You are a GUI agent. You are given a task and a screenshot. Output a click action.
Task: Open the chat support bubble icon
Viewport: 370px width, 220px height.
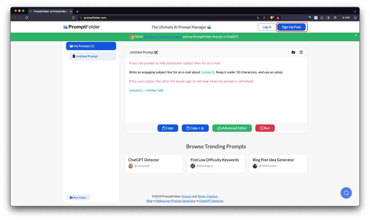click(x=346, y=193)
